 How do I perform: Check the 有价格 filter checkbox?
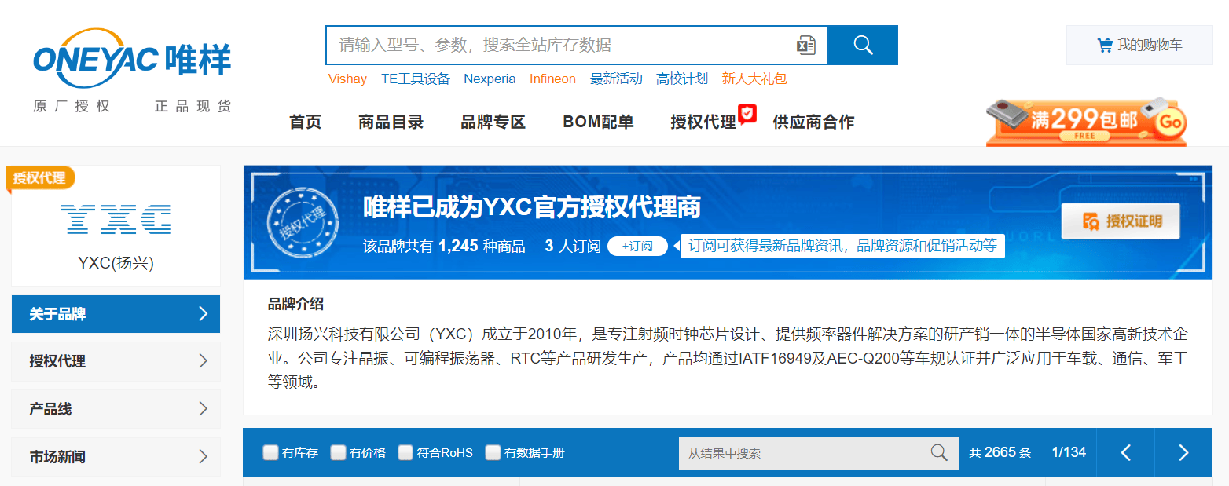pos(338,452)
